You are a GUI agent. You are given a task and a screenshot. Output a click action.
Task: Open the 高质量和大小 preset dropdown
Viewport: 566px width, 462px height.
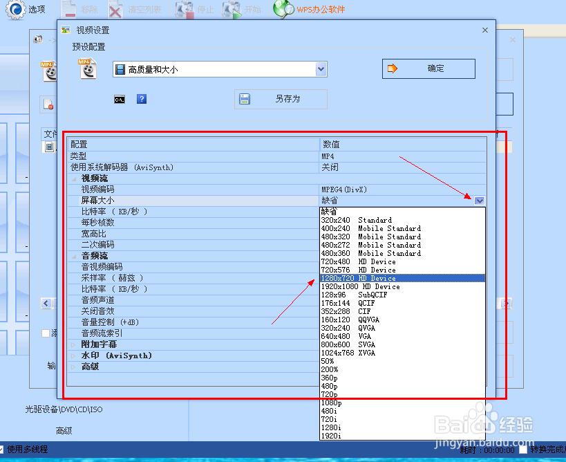(x=320, y=69)
